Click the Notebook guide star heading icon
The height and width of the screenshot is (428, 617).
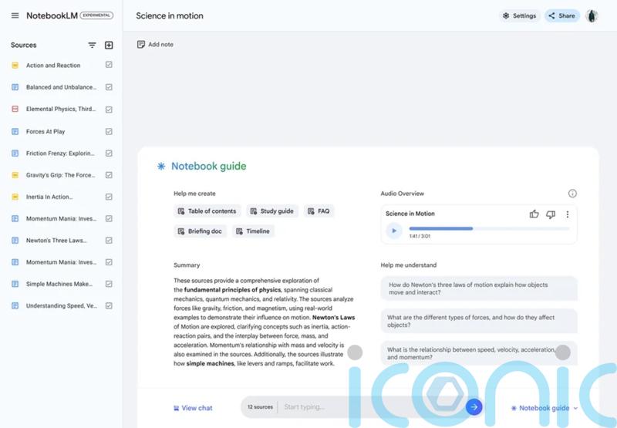tap(161, 167)
